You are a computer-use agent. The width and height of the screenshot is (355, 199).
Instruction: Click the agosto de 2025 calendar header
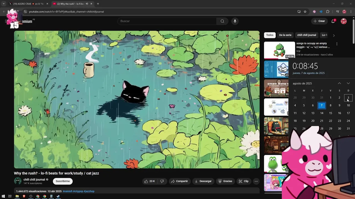pos(302,83)
